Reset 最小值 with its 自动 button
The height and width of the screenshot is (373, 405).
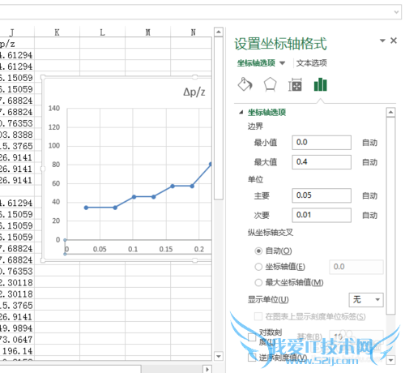[x=369, y=143]
